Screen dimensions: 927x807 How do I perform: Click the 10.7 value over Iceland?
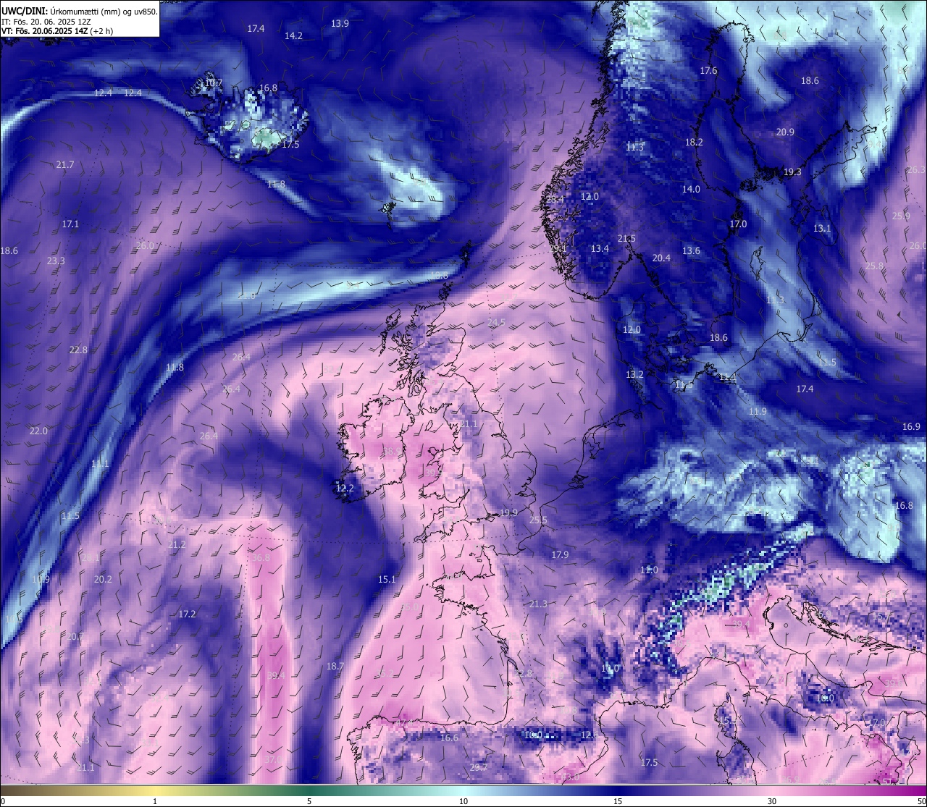point(213,84)
